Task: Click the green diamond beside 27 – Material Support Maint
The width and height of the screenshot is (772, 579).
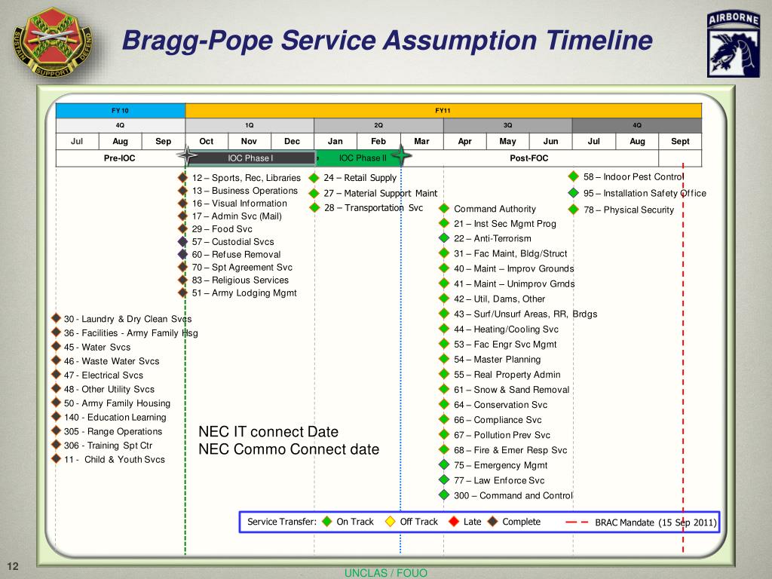Action: pyautogui.click(x=314, y=194)
